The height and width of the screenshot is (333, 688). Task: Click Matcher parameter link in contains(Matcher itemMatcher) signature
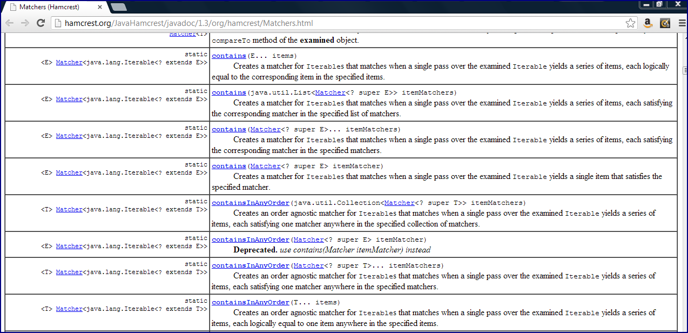[266, 166]
